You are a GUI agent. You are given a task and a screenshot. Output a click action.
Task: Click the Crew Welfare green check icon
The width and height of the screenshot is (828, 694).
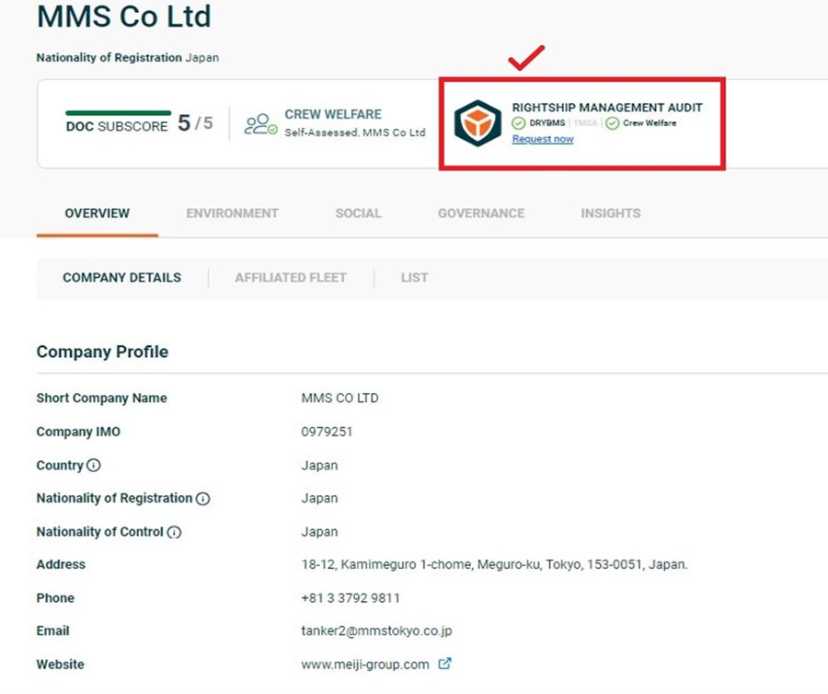(x=612, y=123)
